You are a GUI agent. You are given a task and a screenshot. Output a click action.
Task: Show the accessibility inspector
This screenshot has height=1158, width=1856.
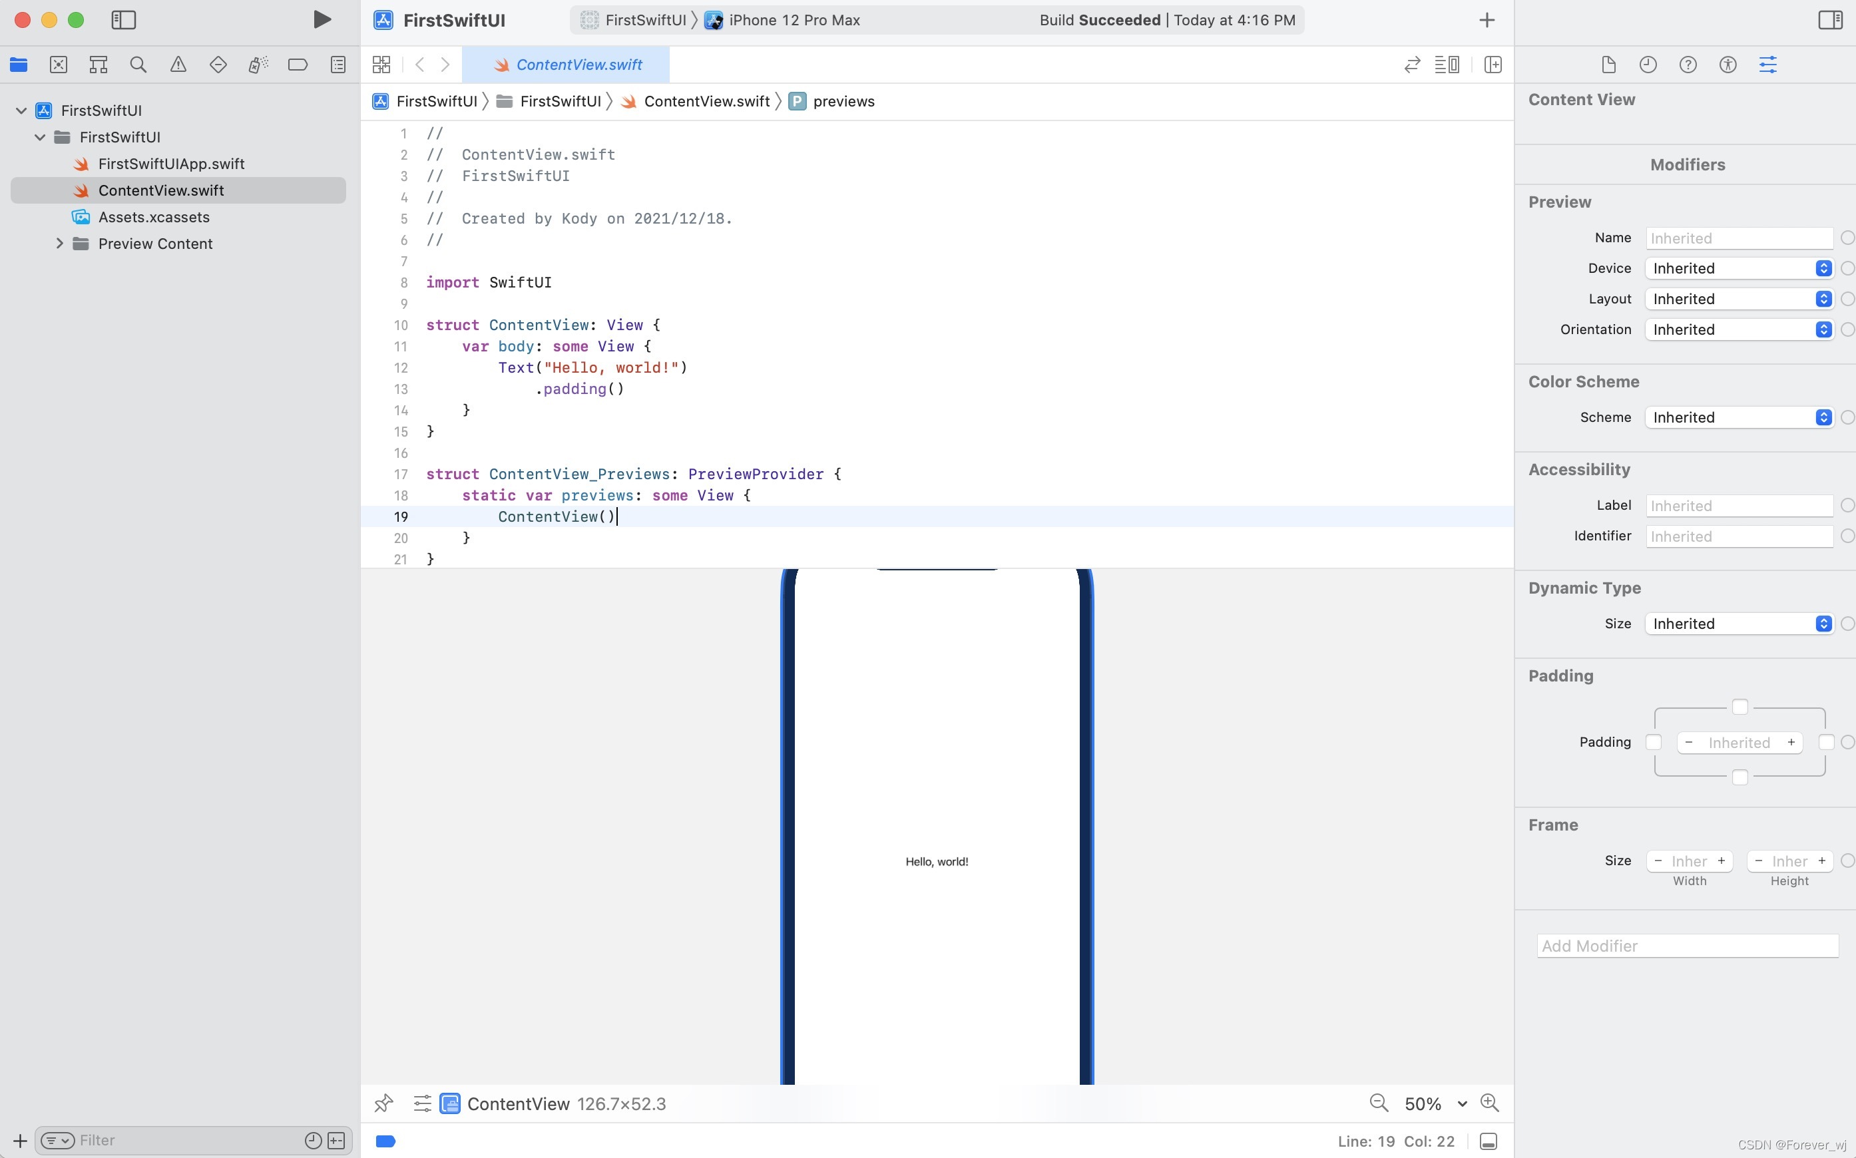(1728, 65)
